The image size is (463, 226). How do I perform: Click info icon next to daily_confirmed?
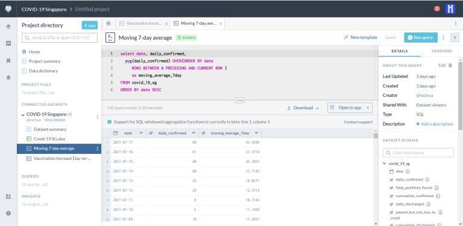click(x=427, y=180)
